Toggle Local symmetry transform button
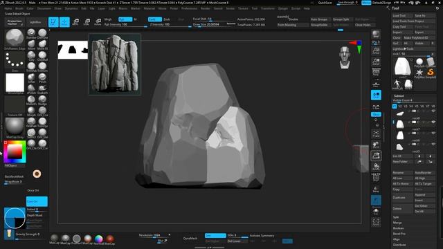 point(376,95)
